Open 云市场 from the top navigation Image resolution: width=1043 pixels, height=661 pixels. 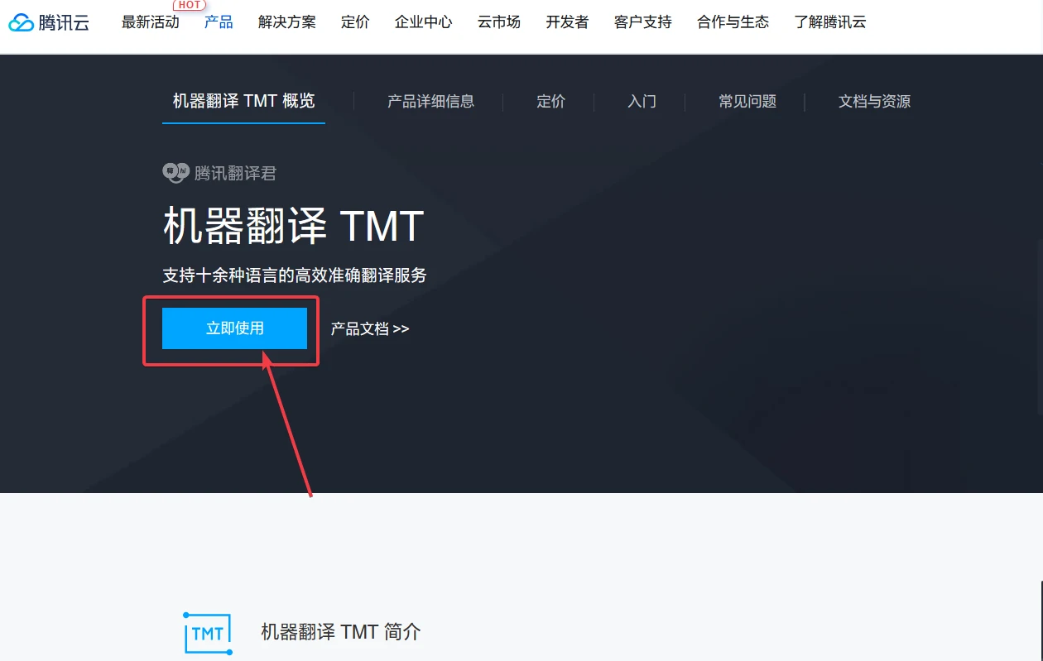pos(498,22)
